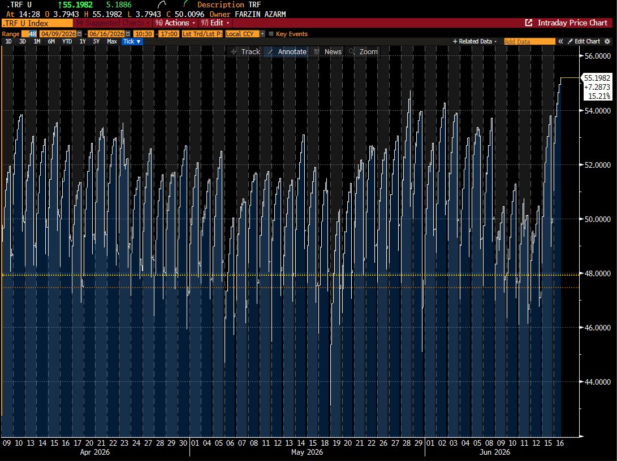Viewport: 617px width, 461px height.
Task: Click the double-chevron collapse icon
Action: (x=560, y=41)
